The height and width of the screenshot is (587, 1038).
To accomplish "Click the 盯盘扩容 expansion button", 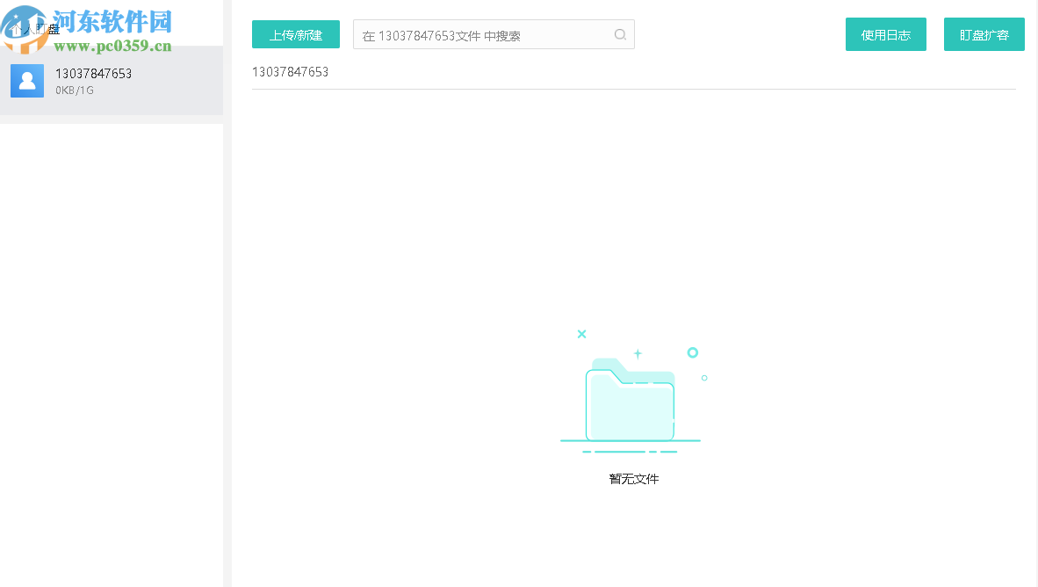I will tap(984, 34).
